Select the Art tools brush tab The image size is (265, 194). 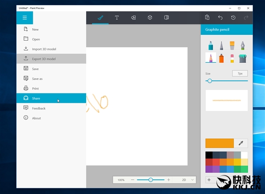pos(100,18)
